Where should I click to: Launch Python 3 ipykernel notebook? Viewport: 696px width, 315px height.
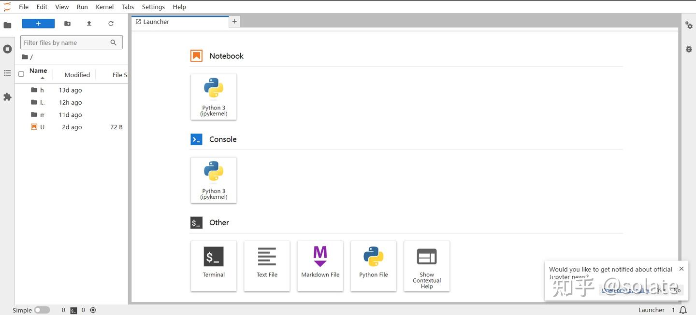tap(214, 97)
